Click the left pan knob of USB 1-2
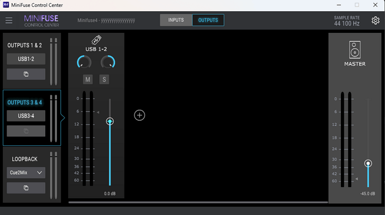 click(84, 62)
